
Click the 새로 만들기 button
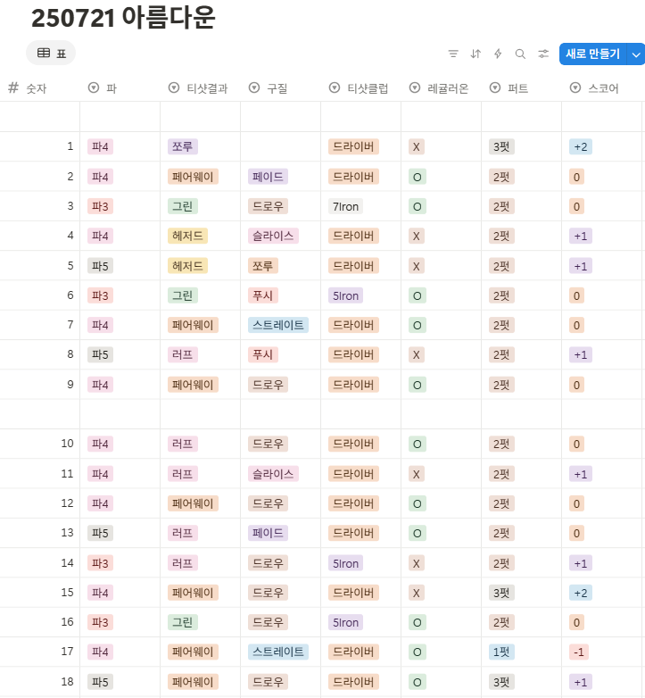pyautogui.click(x=592, y=54)
